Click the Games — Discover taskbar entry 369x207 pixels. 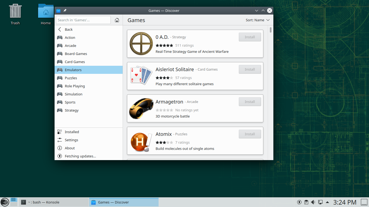pyautogui.click(x=124, y=202)
